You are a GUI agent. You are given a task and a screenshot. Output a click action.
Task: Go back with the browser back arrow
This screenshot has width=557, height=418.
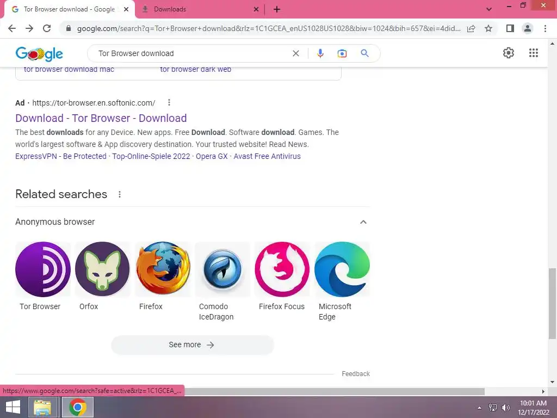(12, 28)
